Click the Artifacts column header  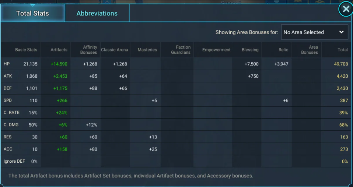click(59, 50)
